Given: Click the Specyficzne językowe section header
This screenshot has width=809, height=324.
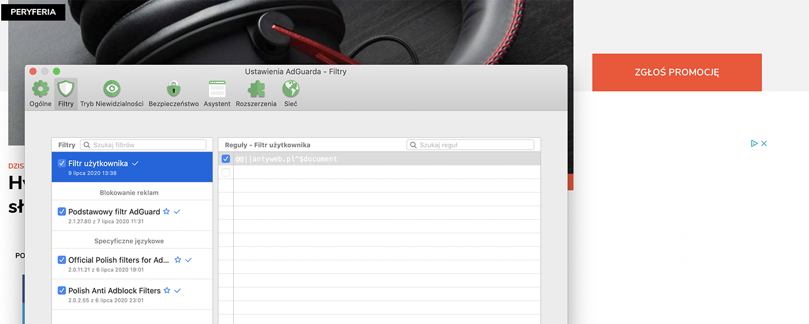Looking at the screenshot, I should click(x=129, y=241).
